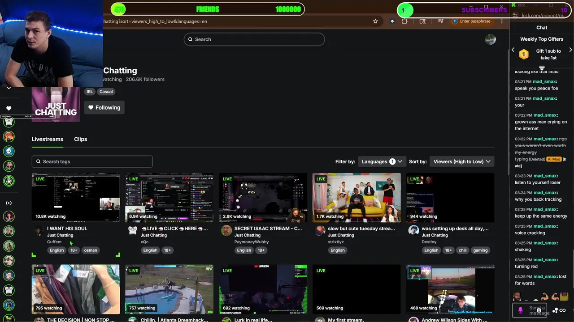Open strixtlyz's channel avatar
This screenshot has height=322, width=574.
click(320, 230)
